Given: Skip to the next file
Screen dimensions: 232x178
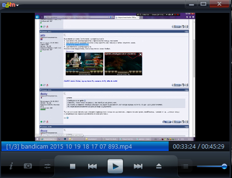Looking at the screenshot, I should click(138, 166).
